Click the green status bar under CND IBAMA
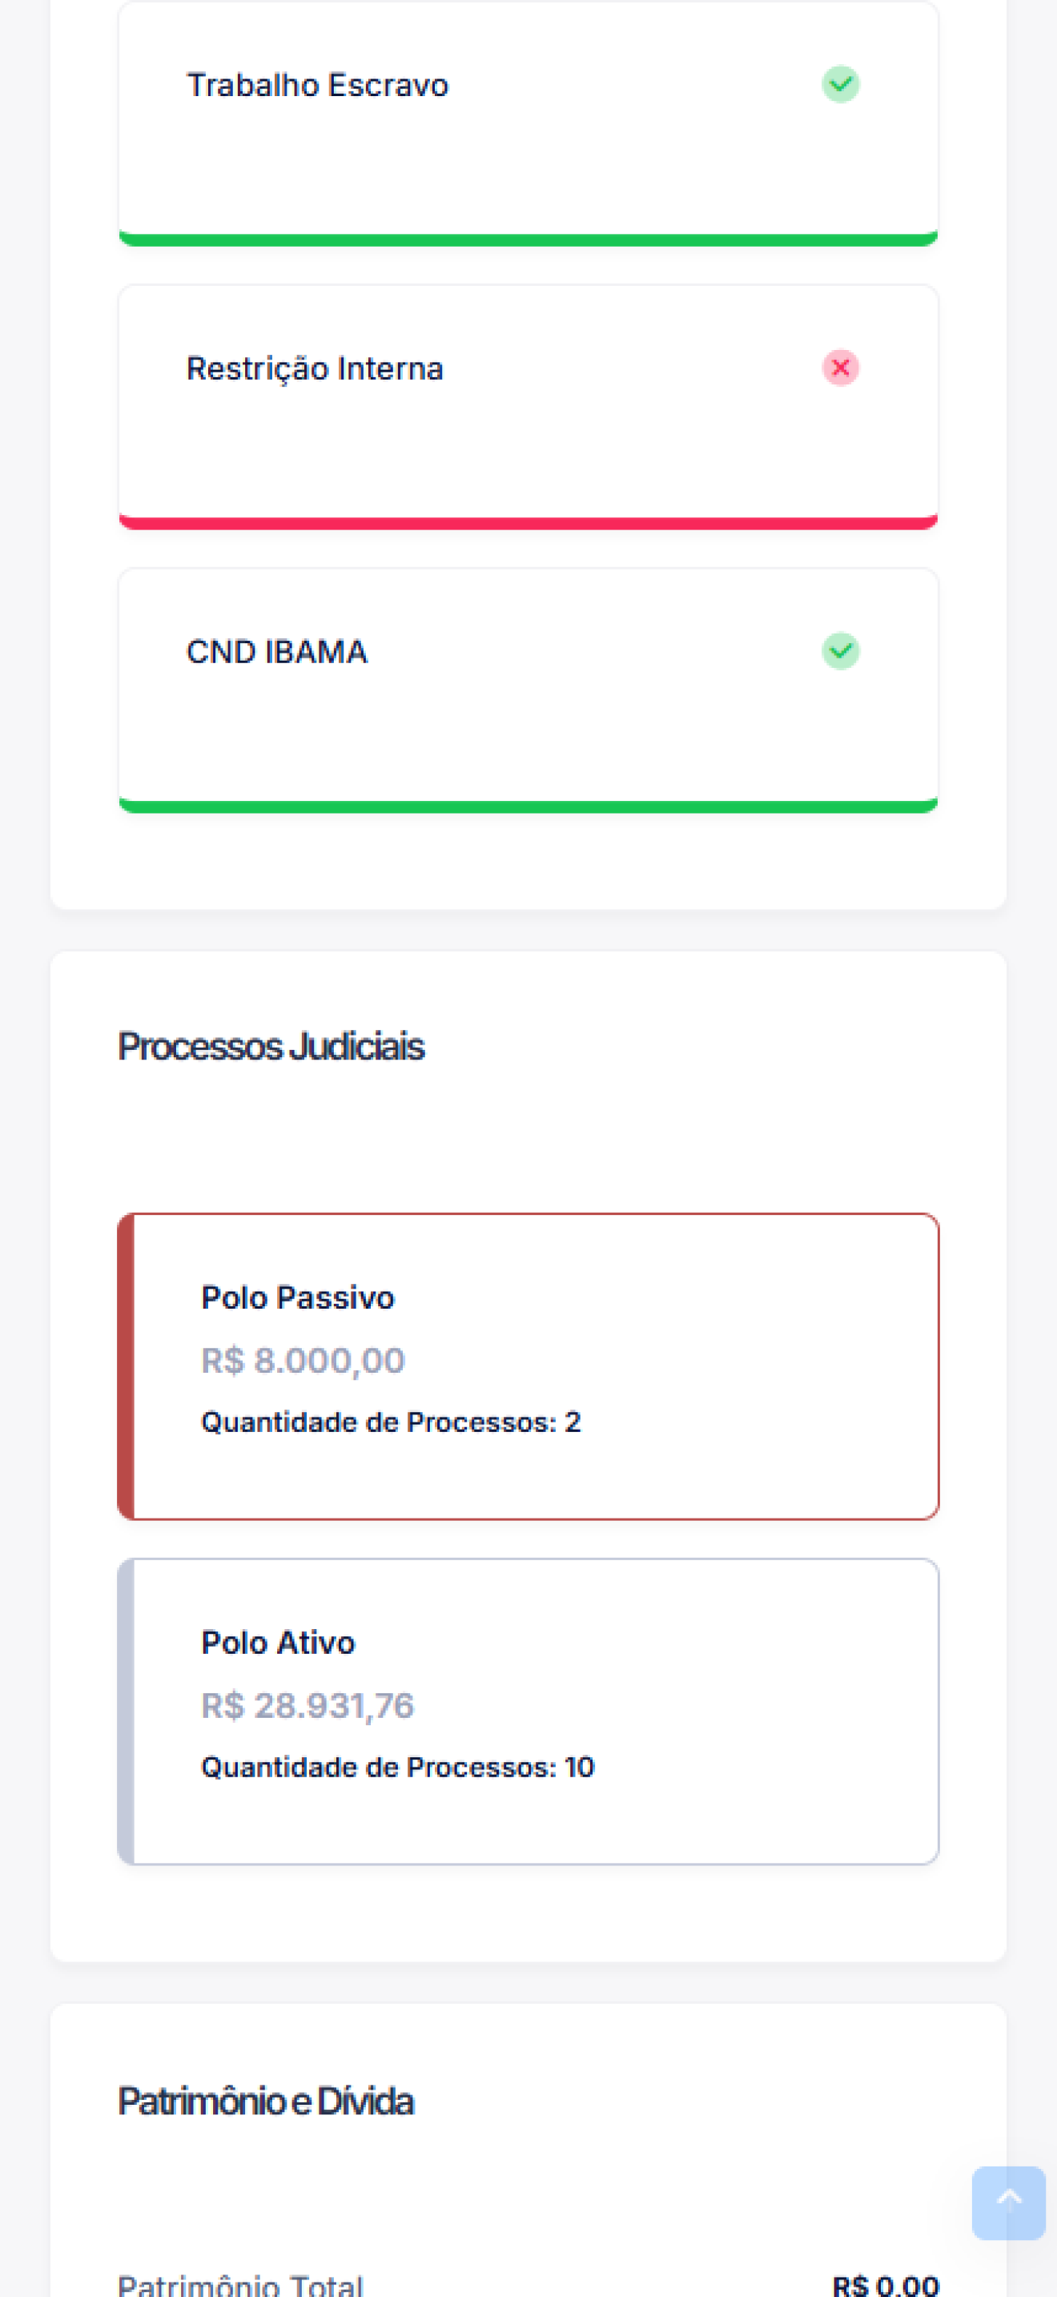 click(x=528, y=806)
